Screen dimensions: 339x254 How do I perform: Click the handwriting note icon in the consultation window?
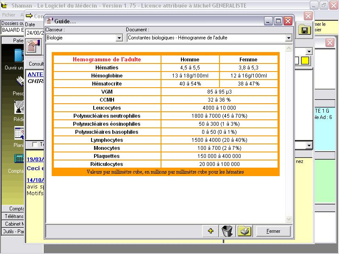pyautogui.click(x=34, y=47)
